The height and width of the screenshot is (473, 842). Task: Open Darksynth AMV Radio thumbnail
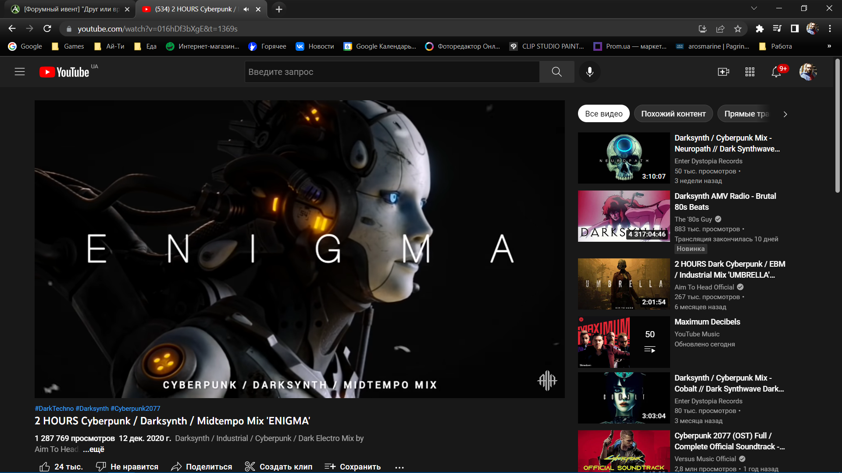(x=624, y=216)
